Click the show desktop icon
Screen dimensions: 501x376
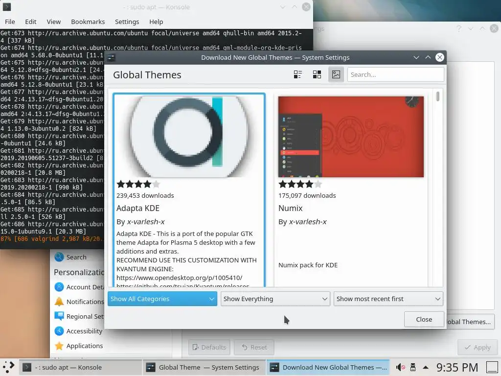point(492,367)
